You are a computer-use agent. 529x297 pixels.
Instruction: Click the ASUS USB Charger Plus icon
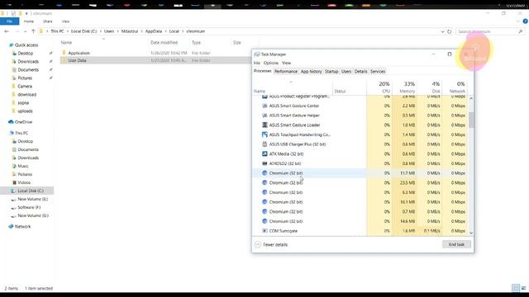tap(264, 144)
